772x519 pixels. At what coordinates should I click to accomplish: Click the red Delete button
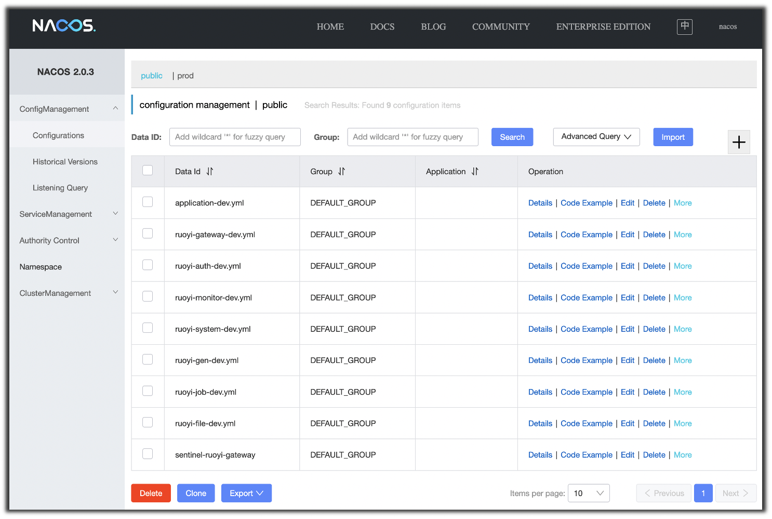coord(151,493)
